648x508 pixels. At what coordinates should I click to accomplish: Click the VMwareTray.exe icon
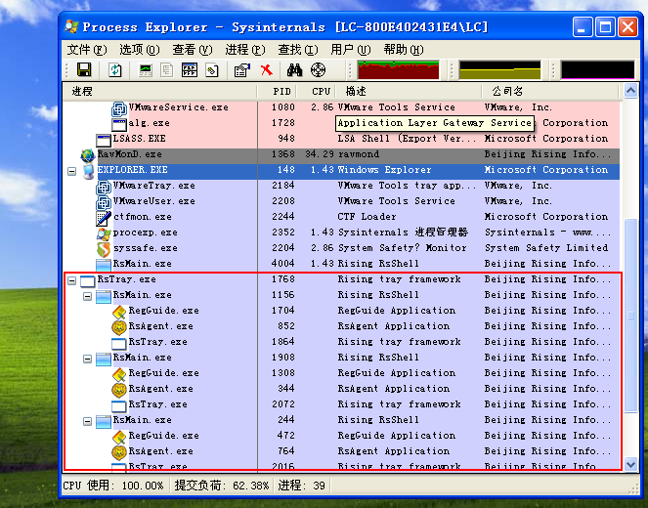pyautogui.click(x=104, y=187)
